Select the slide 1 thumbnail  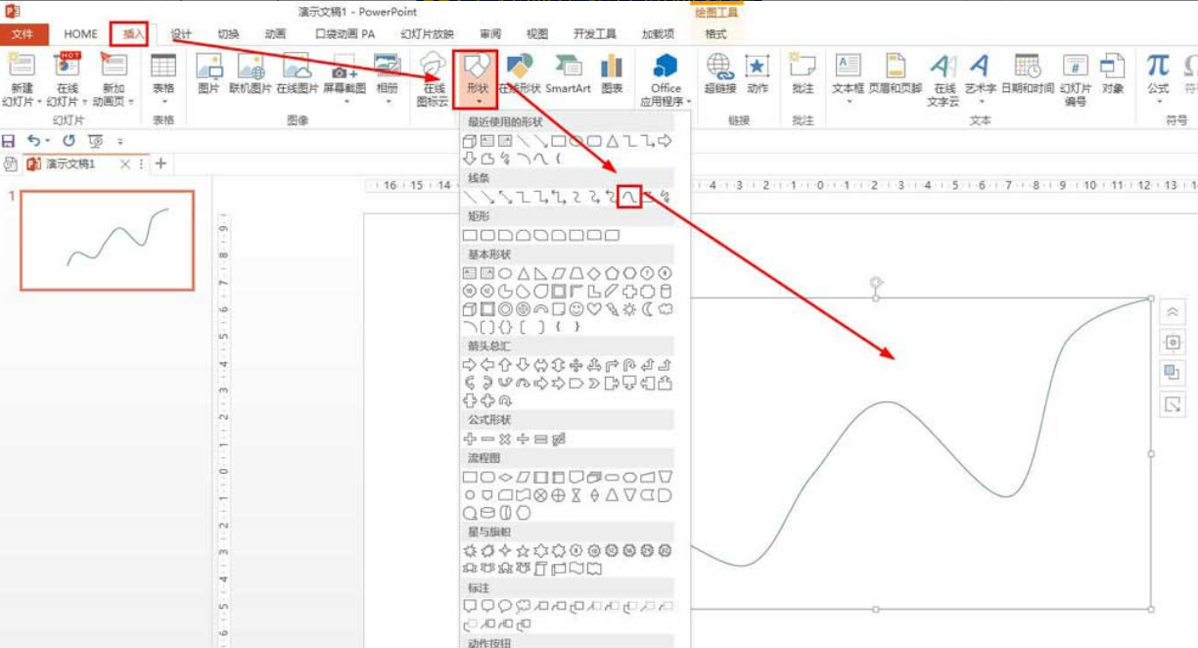point(107,240)
